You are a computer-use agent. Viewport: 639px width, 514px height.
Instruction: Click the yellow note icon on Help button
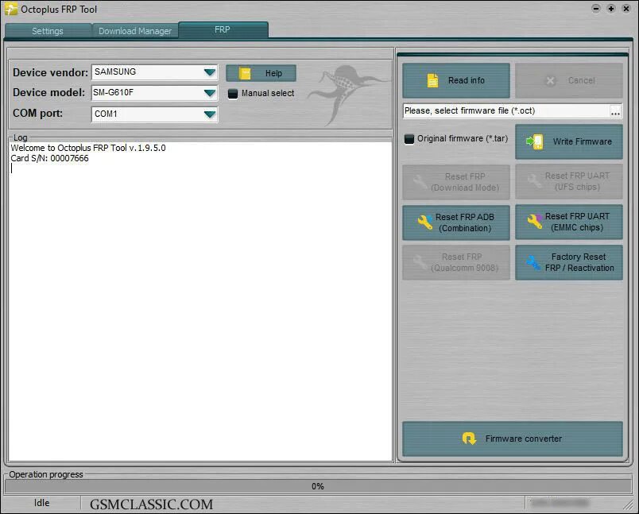click(245, 73)
